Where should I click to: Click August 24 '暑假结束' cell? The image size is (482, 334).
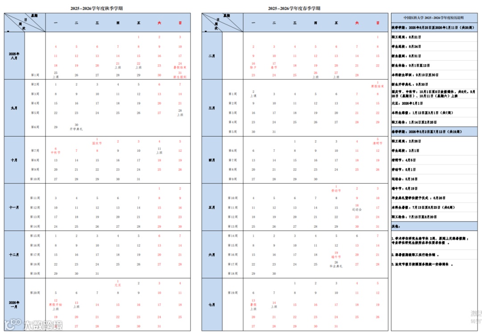[x=180, y=65]
